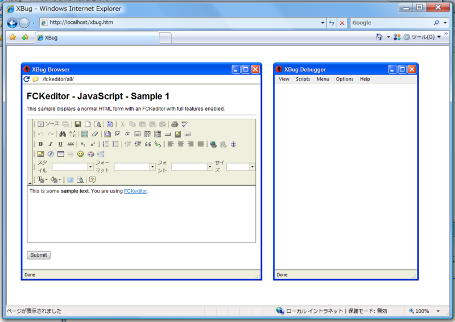This screenshot has width=455, height=322.
Task: Align text right
Action: (x=191, y=144)
